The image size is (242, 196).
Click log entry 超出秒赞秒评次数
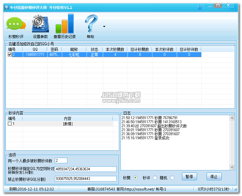click(154, 126)
